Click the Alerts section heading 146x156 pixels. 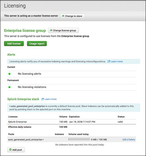(x=11, y=54)
